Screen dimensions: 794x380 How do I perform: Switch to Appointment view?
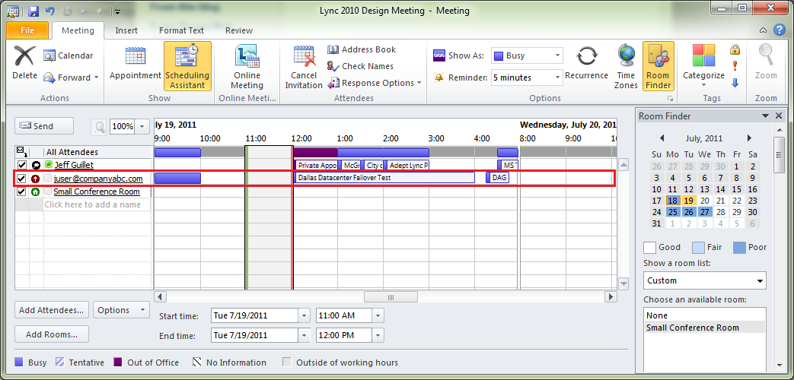tap(136, 63)
